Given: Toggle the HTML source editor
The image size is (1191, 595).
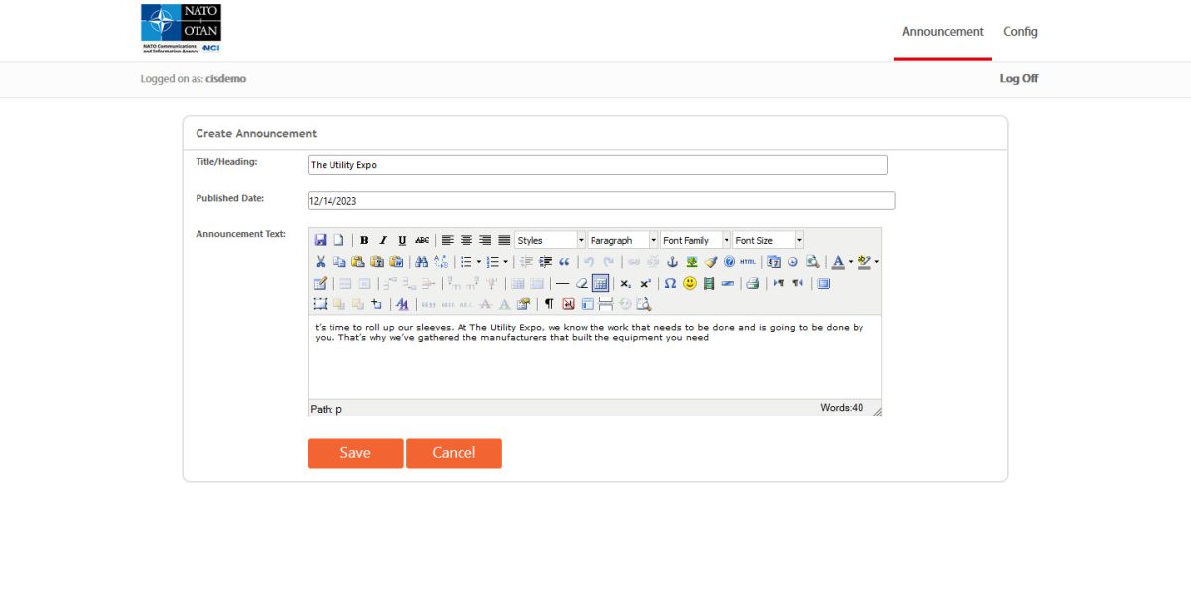Looking at the screenshot, I should [746, 262].
